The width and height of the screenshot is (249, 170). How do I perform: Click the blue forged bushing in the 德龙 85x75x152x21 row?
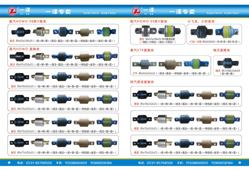point(184,144)
